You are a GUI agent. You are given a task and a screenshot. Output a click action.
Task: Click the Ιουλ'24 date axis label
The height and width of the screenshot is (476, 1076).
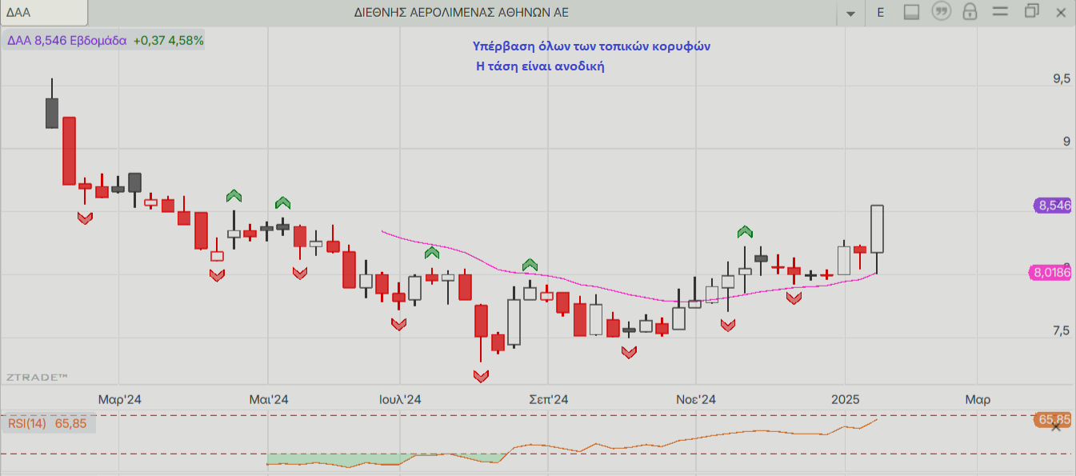tap(400, 398)
